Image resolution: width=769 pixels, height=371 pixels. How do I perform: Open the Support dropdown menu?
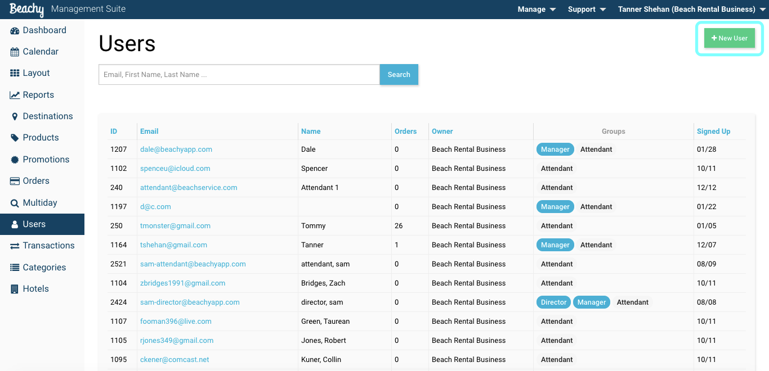click(587, 10)
